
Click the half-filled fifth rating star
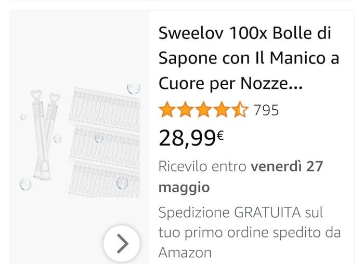point(240,110)
